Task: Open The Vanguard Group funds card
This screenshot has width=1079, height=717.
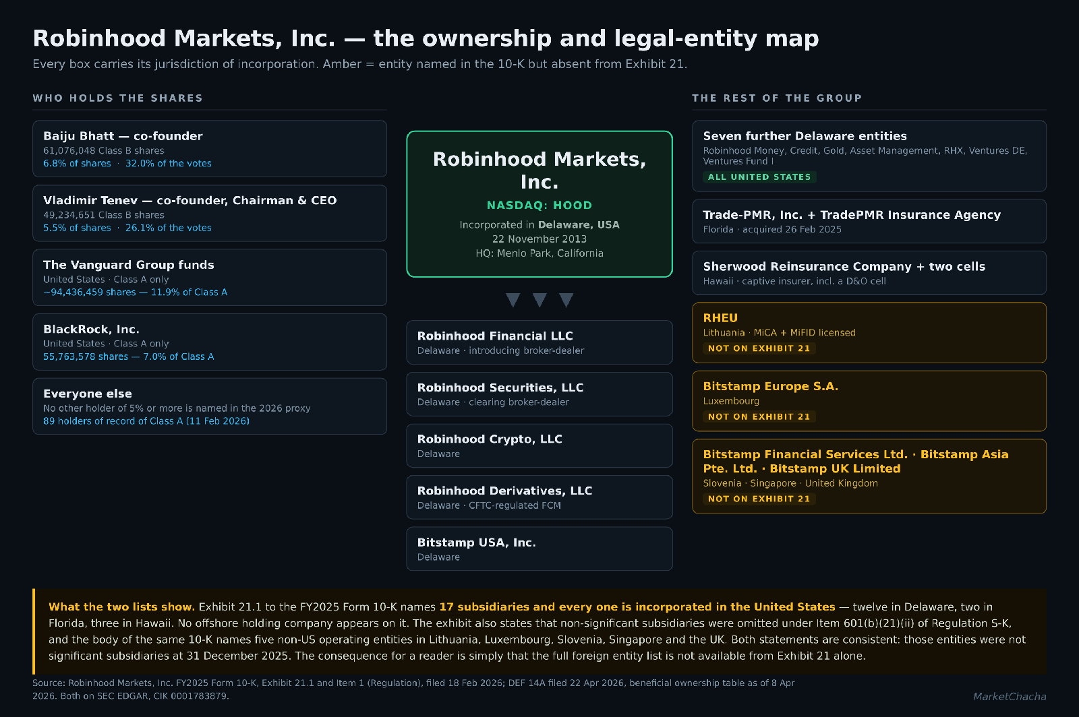Action: point(210,278)
